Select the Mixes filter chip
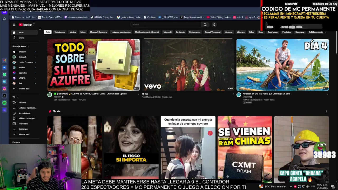This screenshot has height=190, width=338. coord(83,32)
